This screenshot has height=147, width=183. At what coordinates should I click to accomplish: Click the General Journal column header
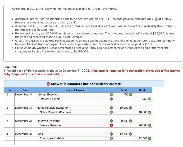75,90
